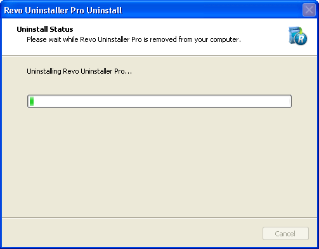Click the empty footer area left of Cancel
Viewport: 319px width, 249px height.
coord(131,233)
